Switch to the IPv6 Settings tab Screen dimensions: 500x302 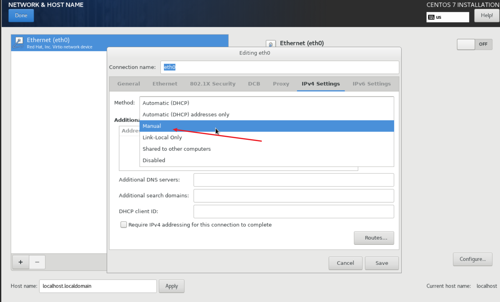(x=371, y=84)
